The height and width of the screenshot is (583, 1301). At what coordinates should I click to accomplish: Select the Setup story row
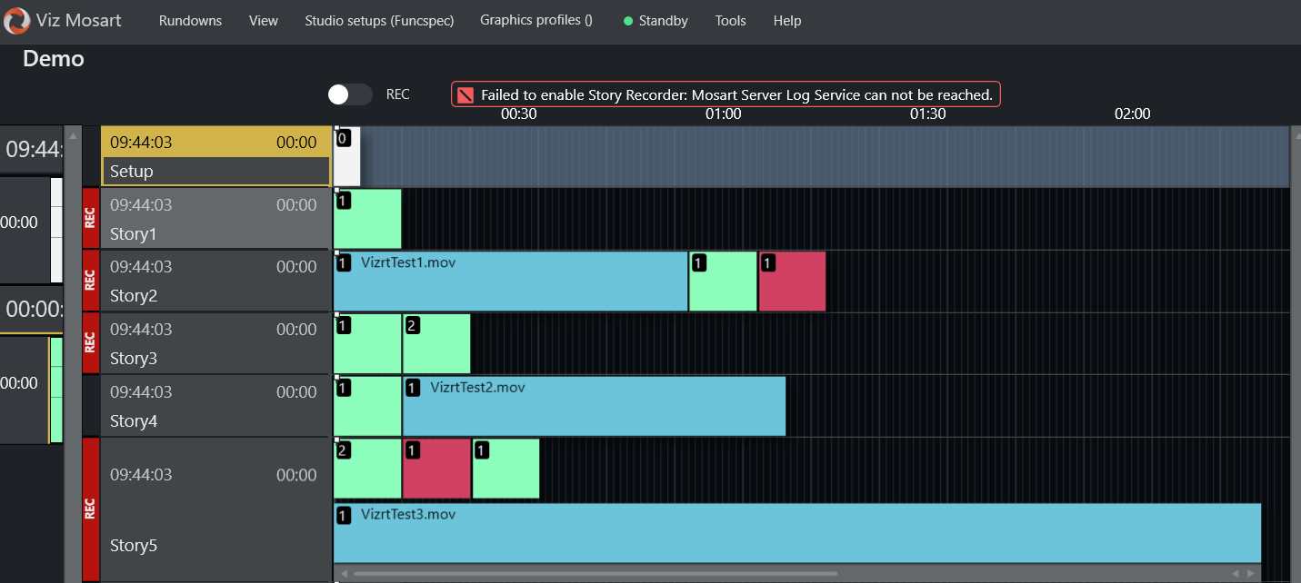(x=215, y=156)
